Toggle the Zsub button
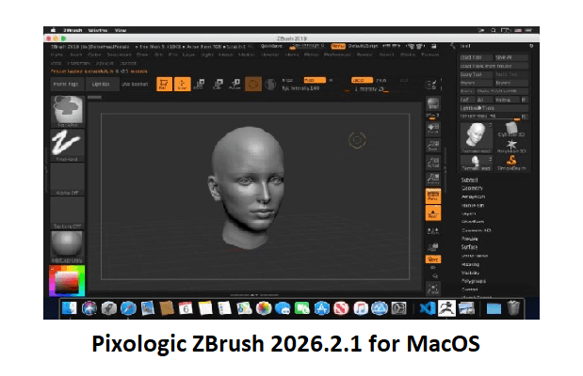The height and width of the screenshot is (376, 583). [x=381, y=80]
